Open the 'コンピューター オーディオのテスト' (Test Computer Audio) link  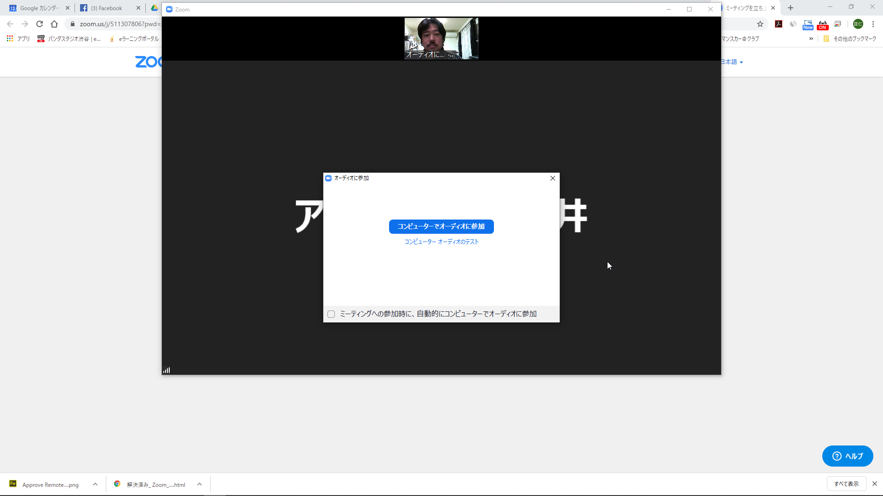click(441, 242)
